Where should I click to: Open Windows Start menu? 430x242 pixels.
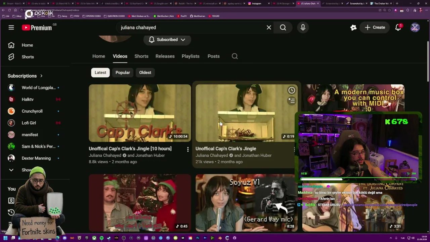pos(5,238)
